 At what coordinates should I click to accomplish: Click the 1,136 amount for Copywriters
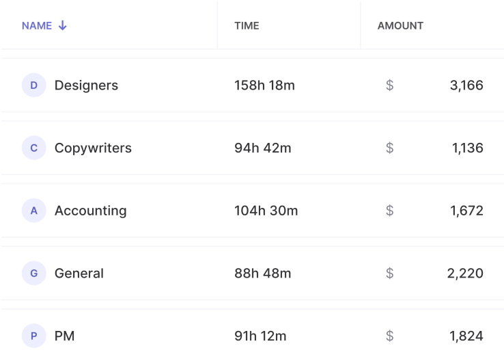coord(467,148)
